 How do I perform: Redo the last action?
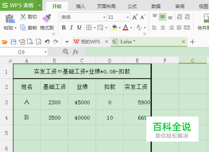(x=56, y=42)
